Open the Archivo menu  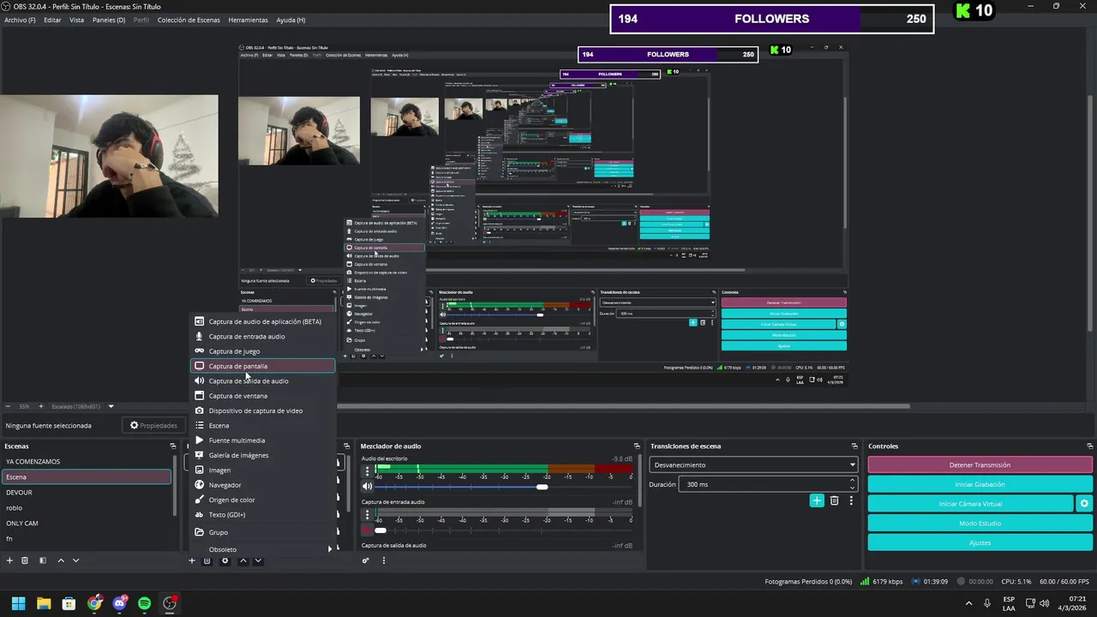[x=20, y=20]
